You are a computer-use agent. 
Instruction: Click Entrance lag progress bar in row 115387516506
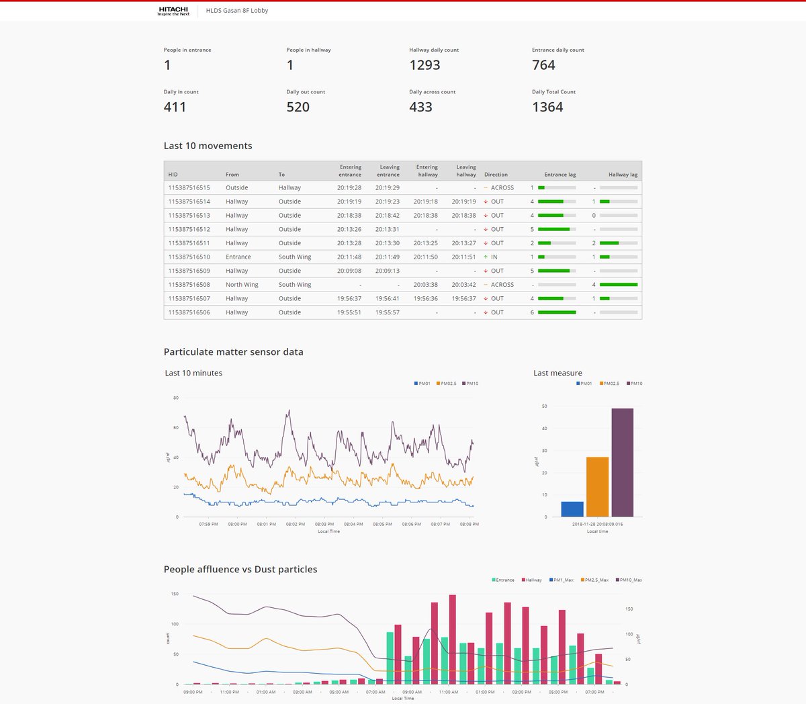point(557,312)
